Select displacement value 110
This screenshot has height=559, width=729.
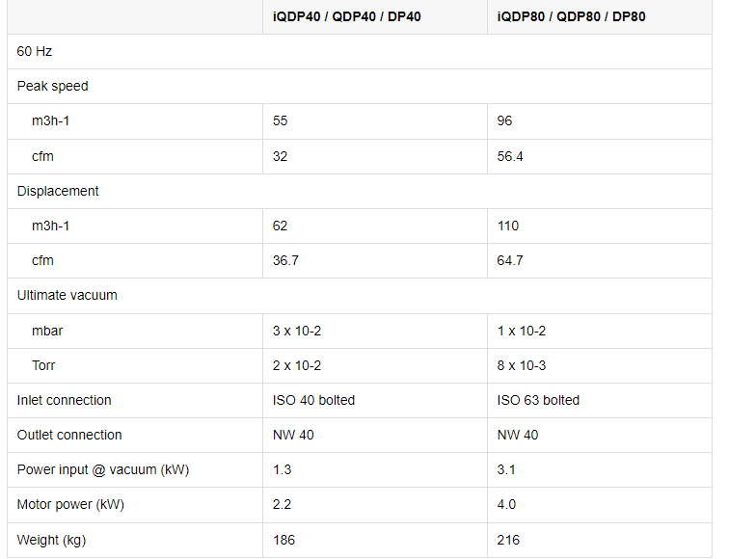point(507,226)
